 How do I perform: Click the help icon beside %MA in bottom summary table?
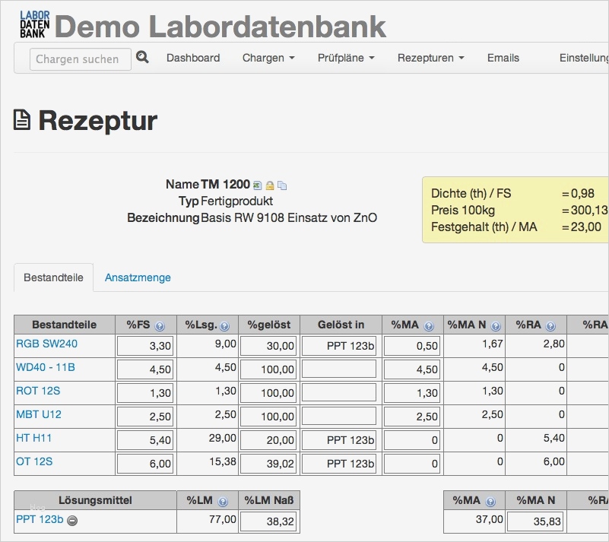click(490, 502)
